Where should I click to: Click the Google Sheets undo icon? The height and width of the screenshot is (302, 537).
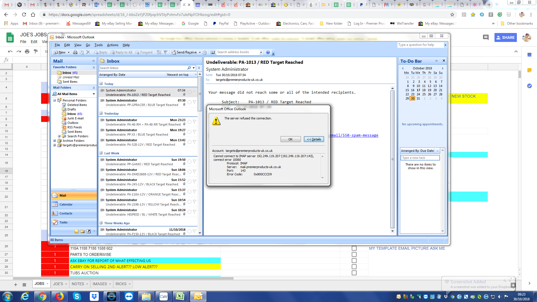click(x=10, y=51)
